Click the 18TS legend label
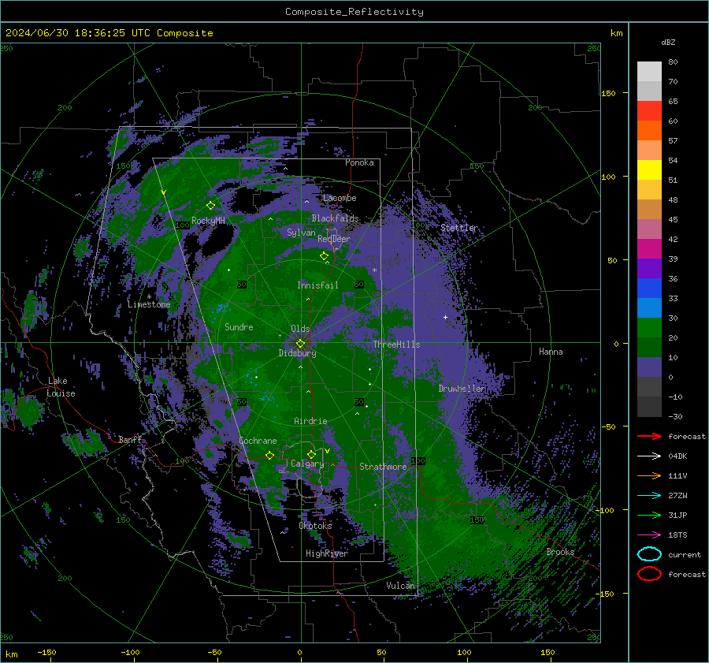 pyautogui.click(x=677, y=535)
